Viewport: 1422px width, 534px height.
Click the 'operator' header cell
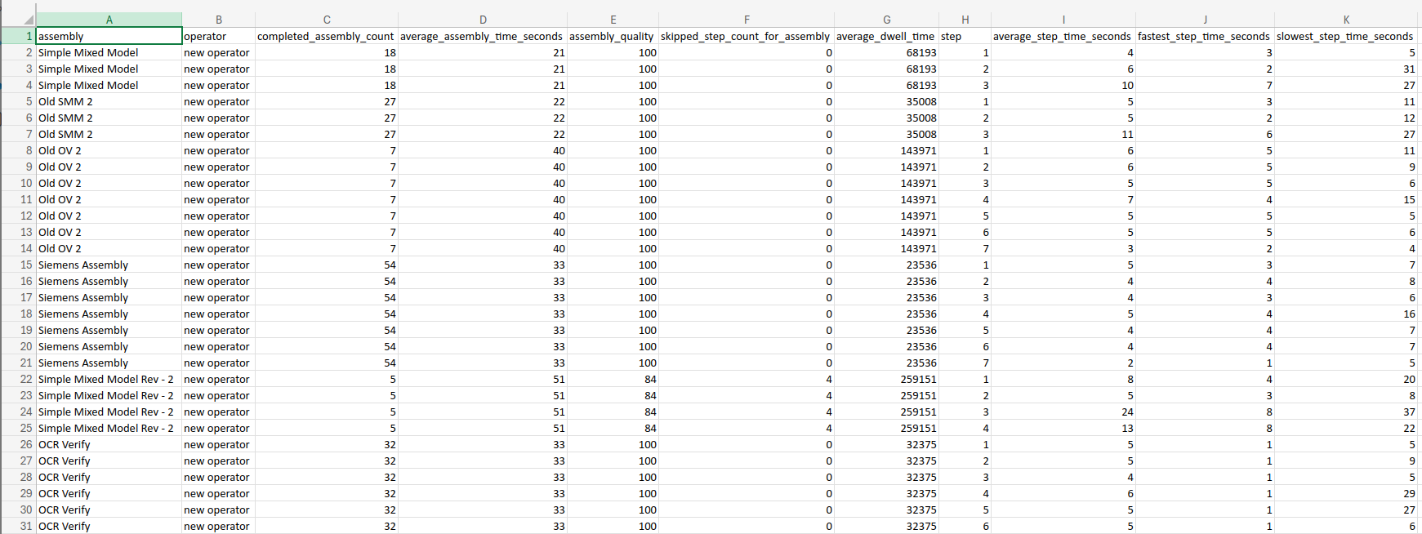pyautogui.click(x=219, y=36)
